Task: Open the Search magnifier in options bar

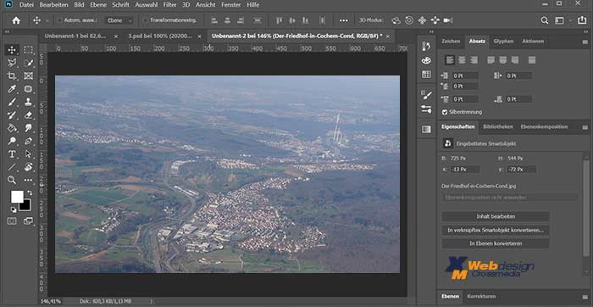Action: (544, 20)
